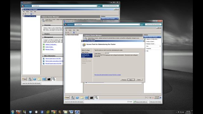Screen dimensions: 203x114
Task: Open File menu in front Failover Cluster Manager
Action: click(66, 30)
